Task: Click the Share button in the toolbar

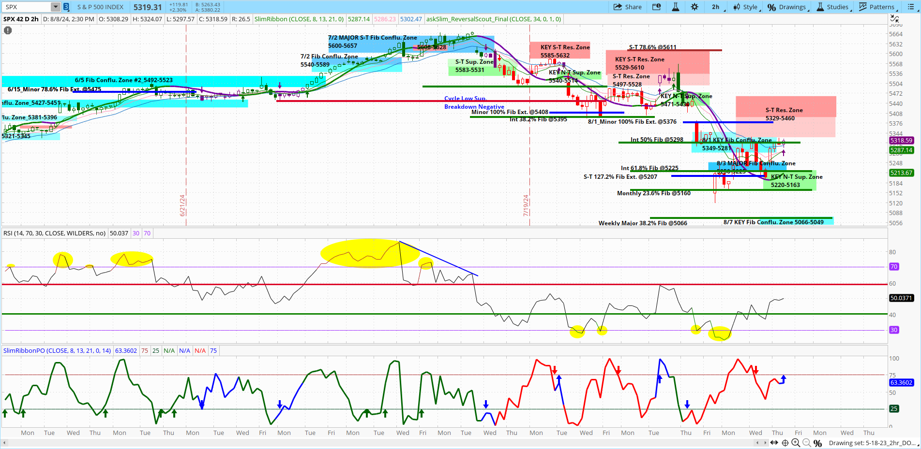Action: tap(628, 7)
